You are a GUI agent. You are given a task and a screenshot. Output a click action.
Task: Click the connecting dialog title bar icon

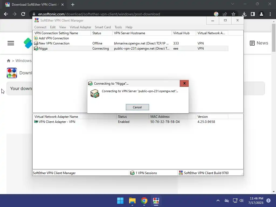pos(90,83)
